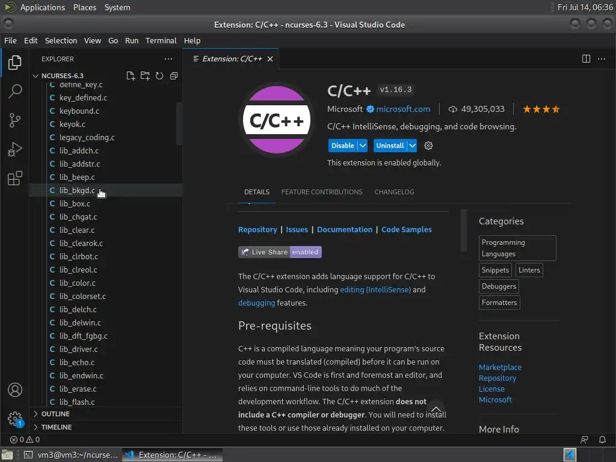616x462 pixels.
Task: Open the Manage gear with update badge
Action: click(x=15, y=419)
